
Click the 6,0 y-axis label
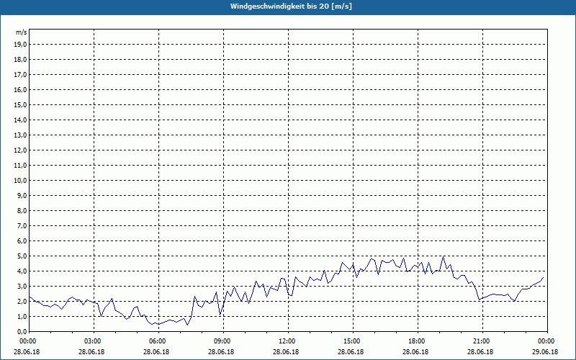22,241
